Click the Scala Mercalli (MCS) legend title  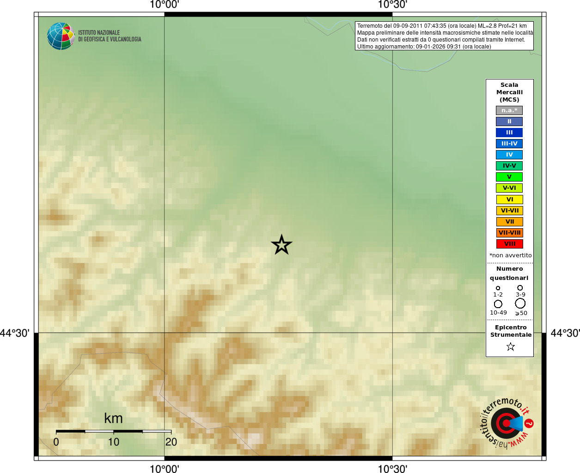tap(509, 92)
